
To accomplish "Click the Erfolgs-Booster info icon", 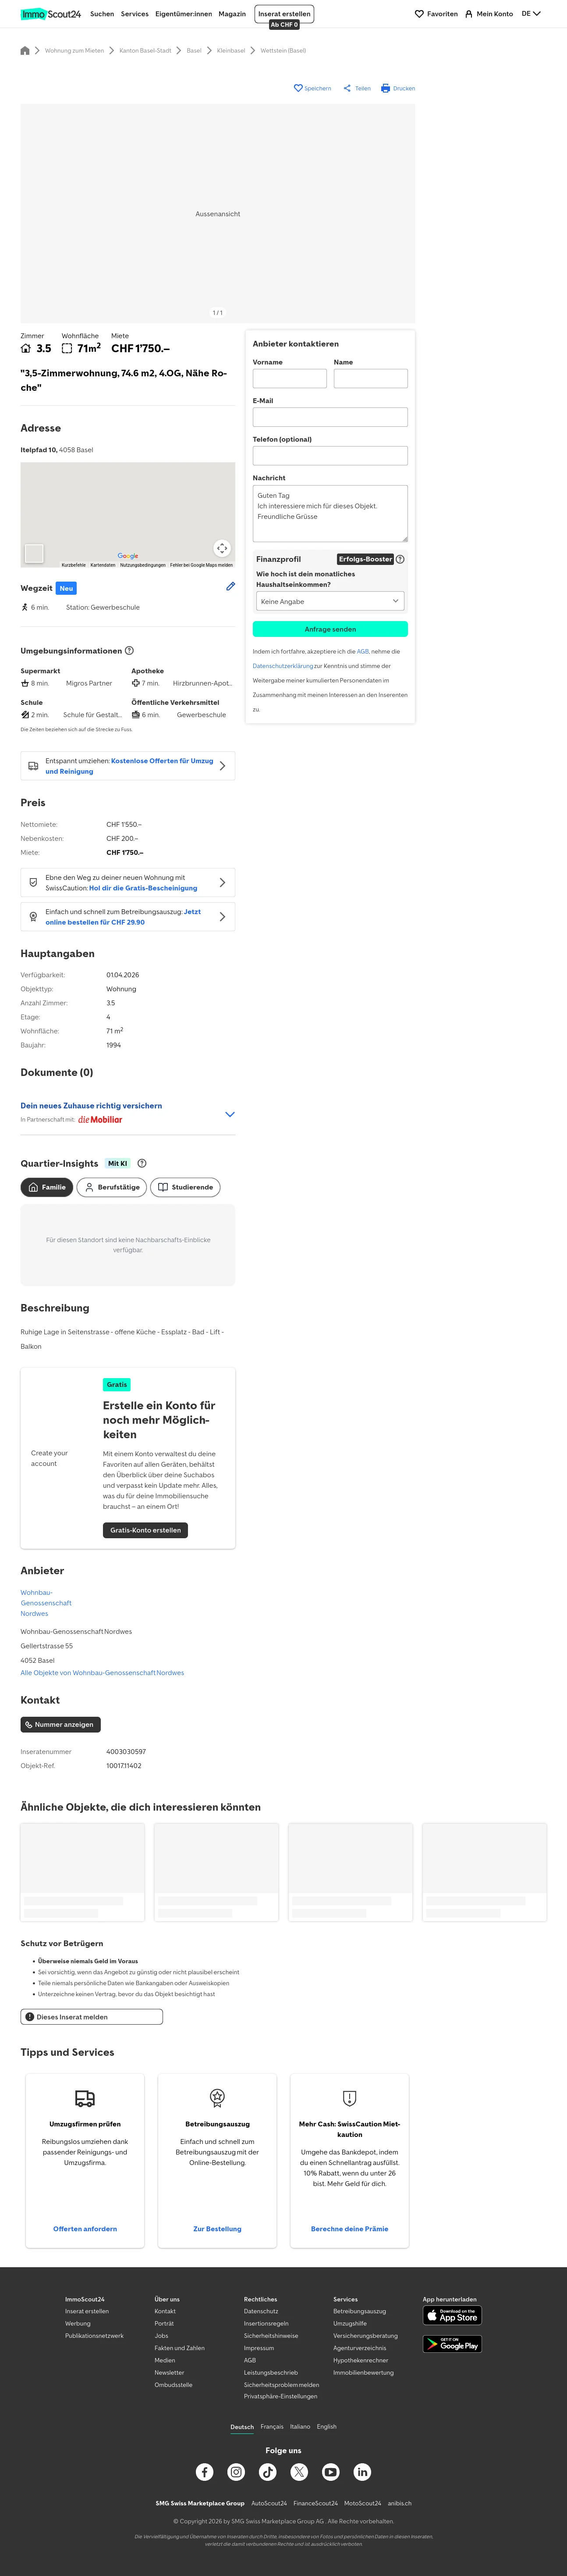I will [x=400, y=559].
